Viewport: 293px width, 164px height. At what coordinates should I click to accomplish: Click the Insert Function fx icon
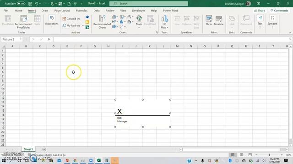click(x=49, y=40)
